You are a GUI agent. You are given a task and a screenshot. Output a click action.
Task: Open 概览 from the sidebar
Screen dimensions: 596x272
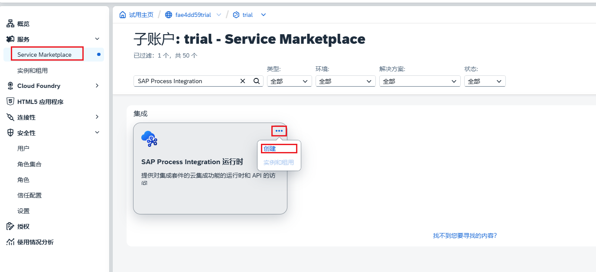tap(23, 24)
